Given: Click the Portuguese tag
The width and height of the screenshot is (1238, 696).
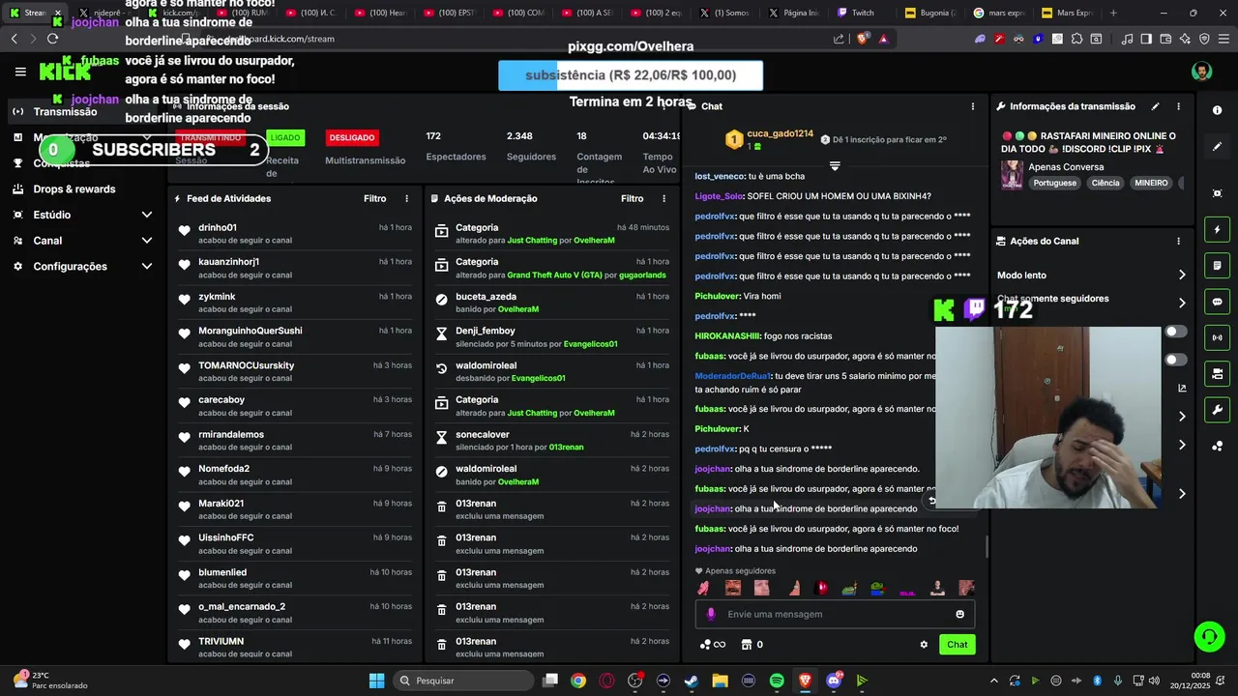Looking at the screenshot, I should 1054,183.
